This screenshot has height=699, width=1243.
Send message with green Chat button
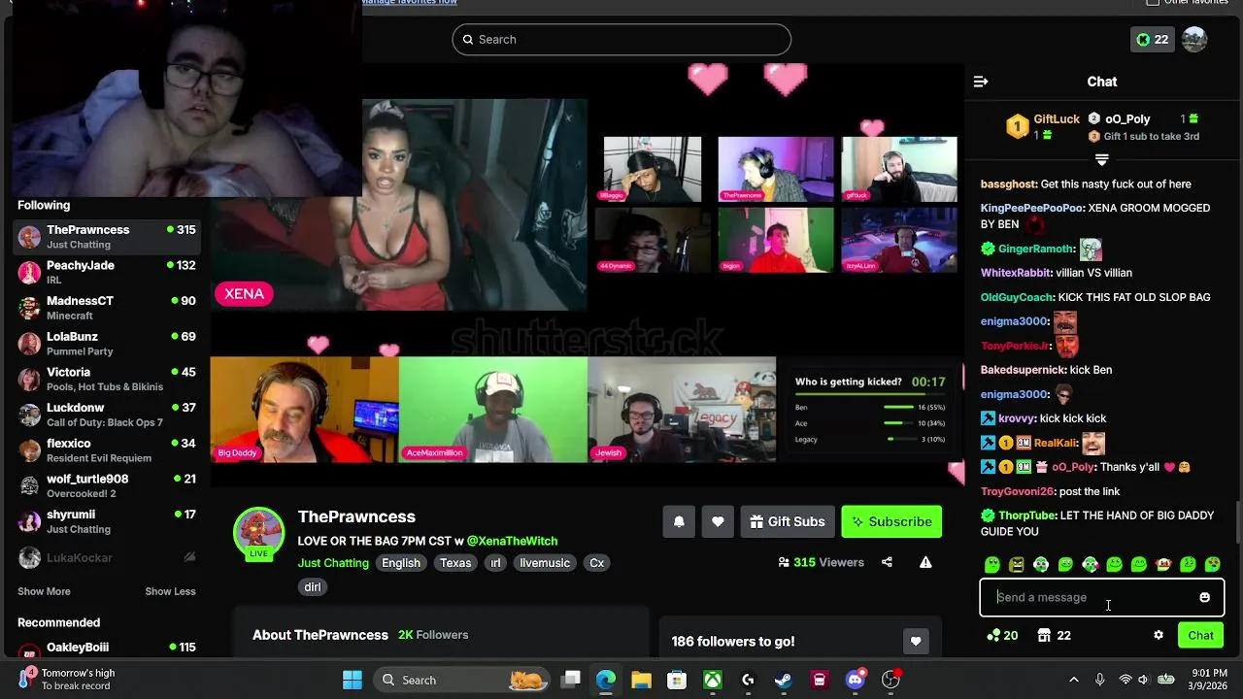[1200, 635]
